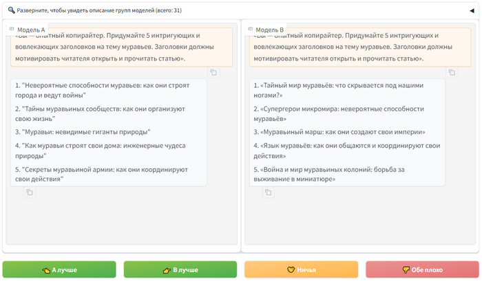Collapse arrow at right of model groups header

point(471,10)
